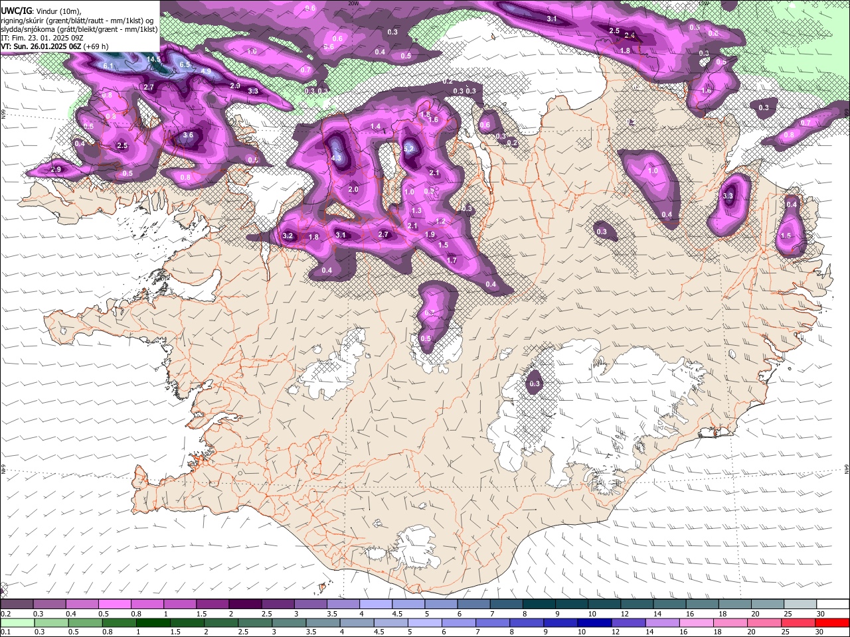Click the 'IT: Fim. 23. 01. 2025 09Z' line
The image size is (850, 637).
42,38
